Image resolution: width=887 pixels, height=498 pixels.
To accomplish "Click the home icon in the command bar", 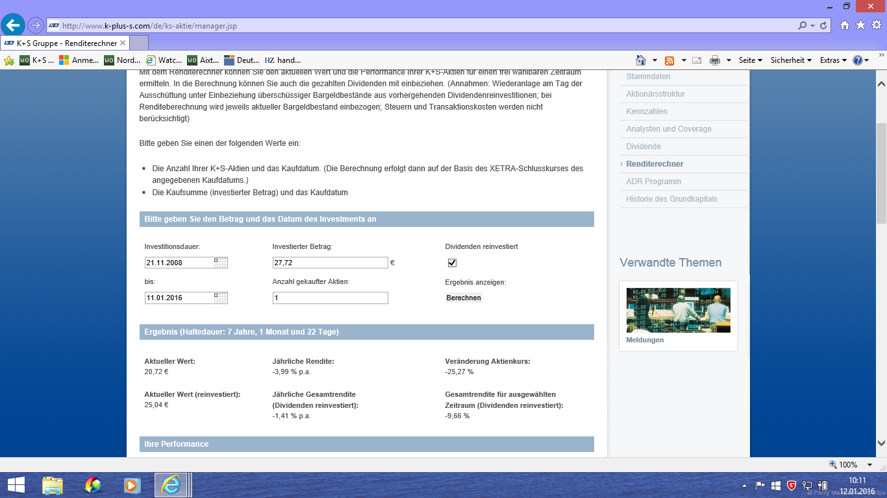I will click(x=641, y=60).
